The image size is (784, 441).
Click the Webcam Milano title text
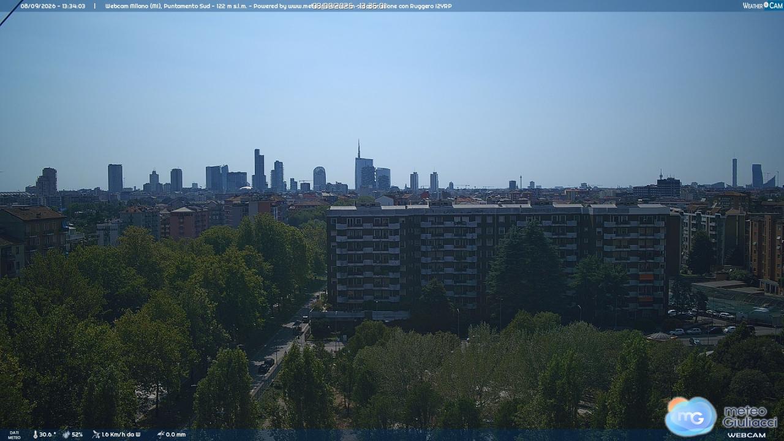click(x=132, y=6)
